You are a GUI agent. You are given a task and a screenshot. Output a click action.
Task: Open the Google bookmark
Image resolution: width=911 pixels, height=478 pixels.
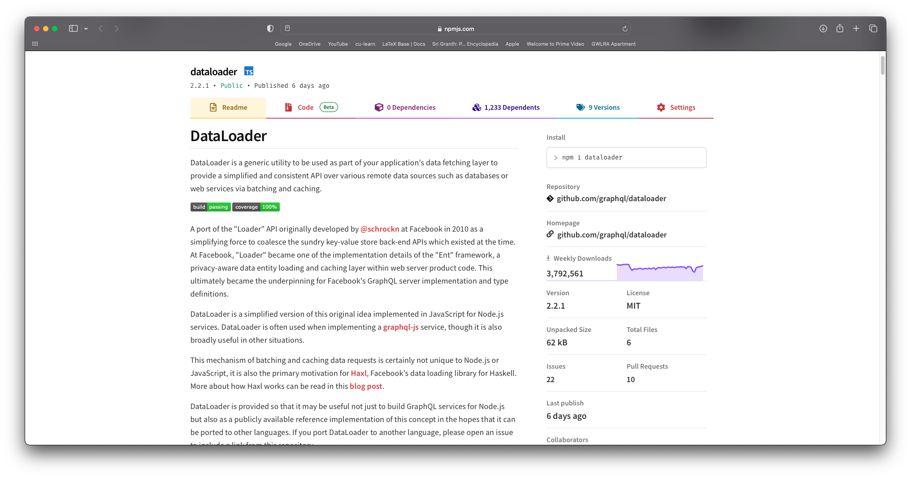tap(283, 44)
